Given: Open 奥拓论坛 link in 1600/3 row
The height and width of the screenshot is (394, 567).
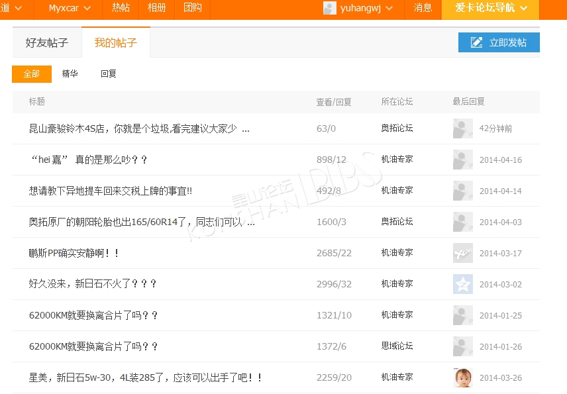Looking at the screenshot, I should coord(397,221).
